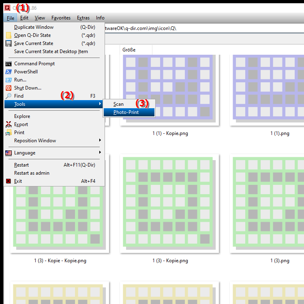Click the Export icon
The image size is (304, 304).
pos(9,124)
